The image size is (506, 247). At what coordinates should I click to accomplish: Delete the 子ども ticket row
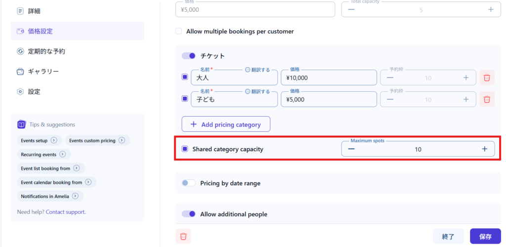[x=487, y=99]
